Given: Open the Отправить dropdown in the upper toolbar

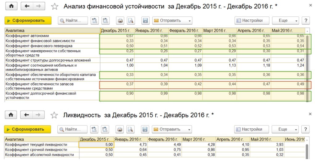Looking at the screenshot, I should click(172, 20).
